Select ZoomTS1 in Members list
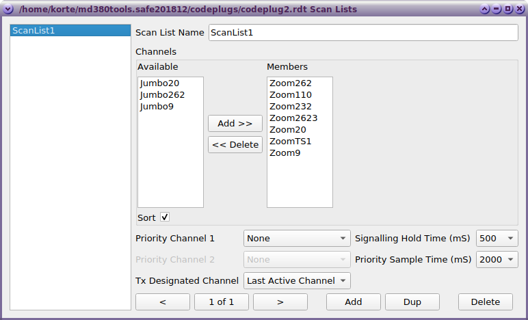Screen dimensions: 528x320 (x=291, y=142)
